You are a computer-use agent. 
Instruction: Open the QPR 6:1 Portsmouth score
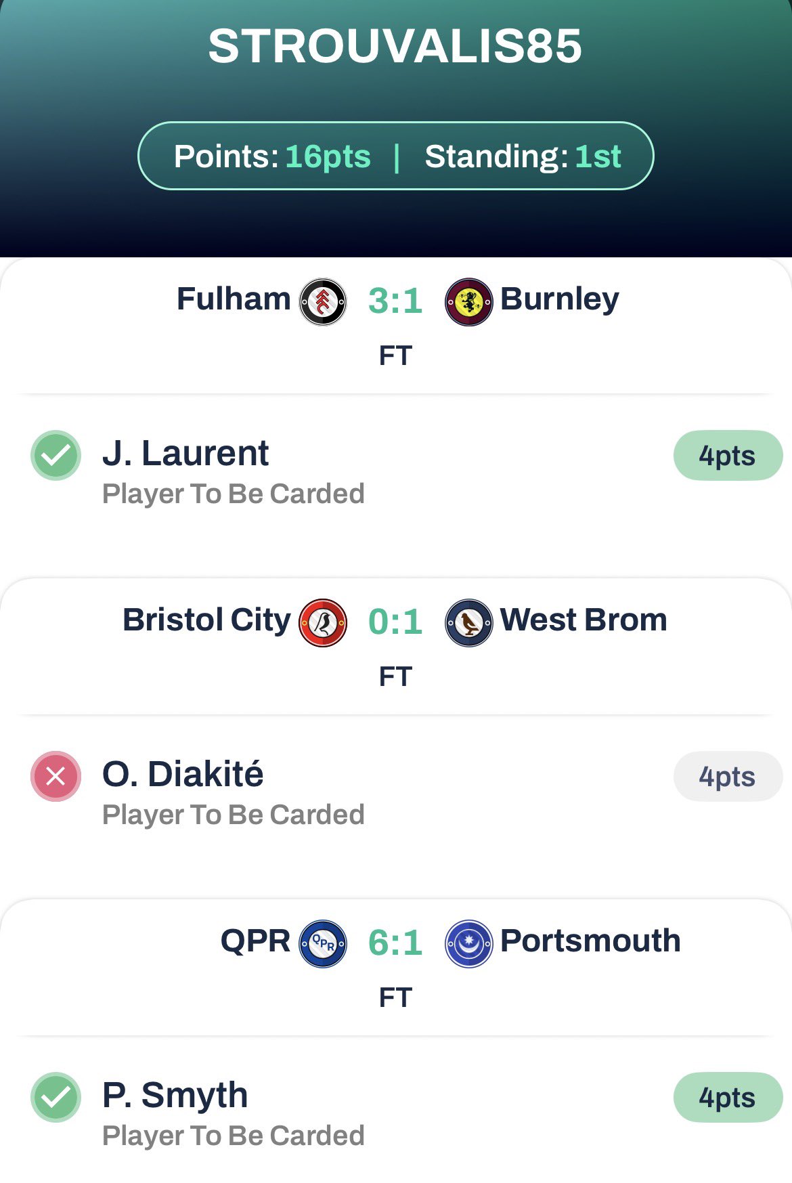[x=395, y=943]
